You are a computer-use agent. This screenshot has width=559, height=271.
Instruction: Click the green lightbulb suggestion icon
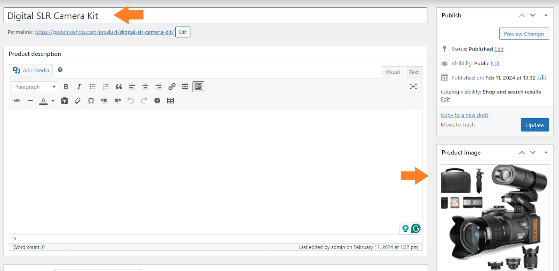pos(405,228)
